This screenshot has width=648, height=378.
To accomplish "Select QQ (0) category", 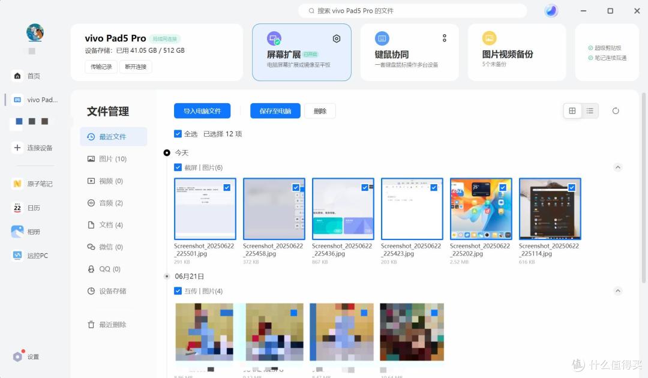I will pyautogui.click(x=104, y=269).
